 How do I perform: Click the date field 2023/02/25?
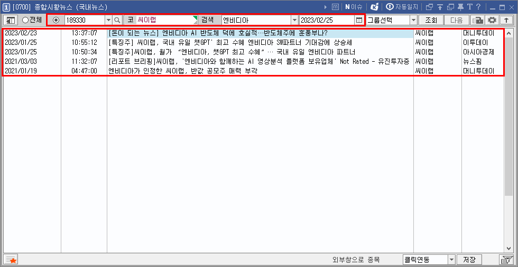(x=327, y=20)
